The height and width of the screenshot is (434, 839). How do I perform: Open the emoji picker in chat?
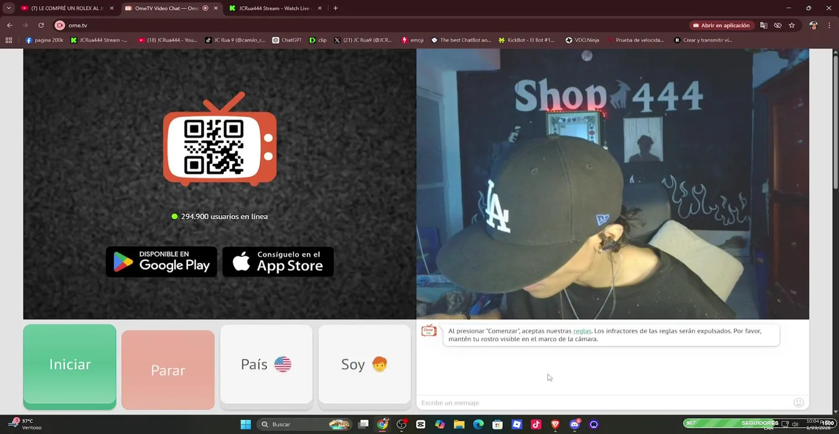[799, 403]
